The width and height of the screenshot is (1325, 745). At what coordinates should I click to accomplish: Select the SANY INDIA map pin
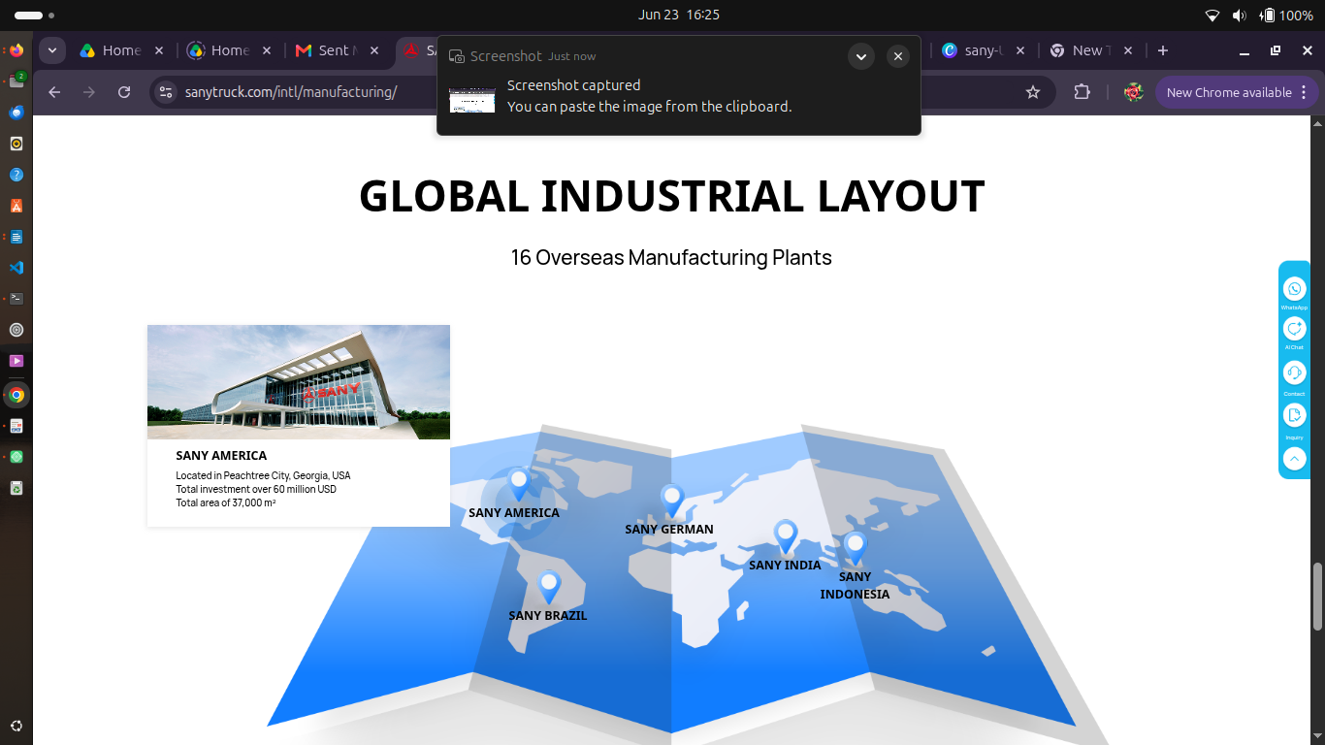pos(786,536)
